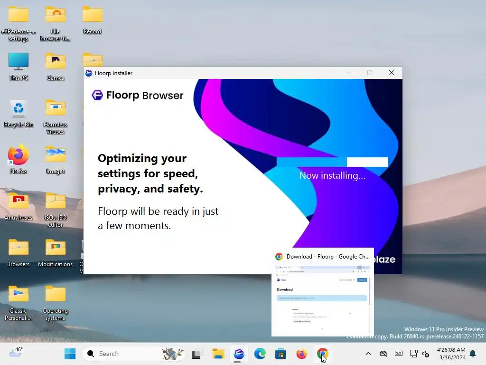Click the muted volume tray icon

(426, 354)
